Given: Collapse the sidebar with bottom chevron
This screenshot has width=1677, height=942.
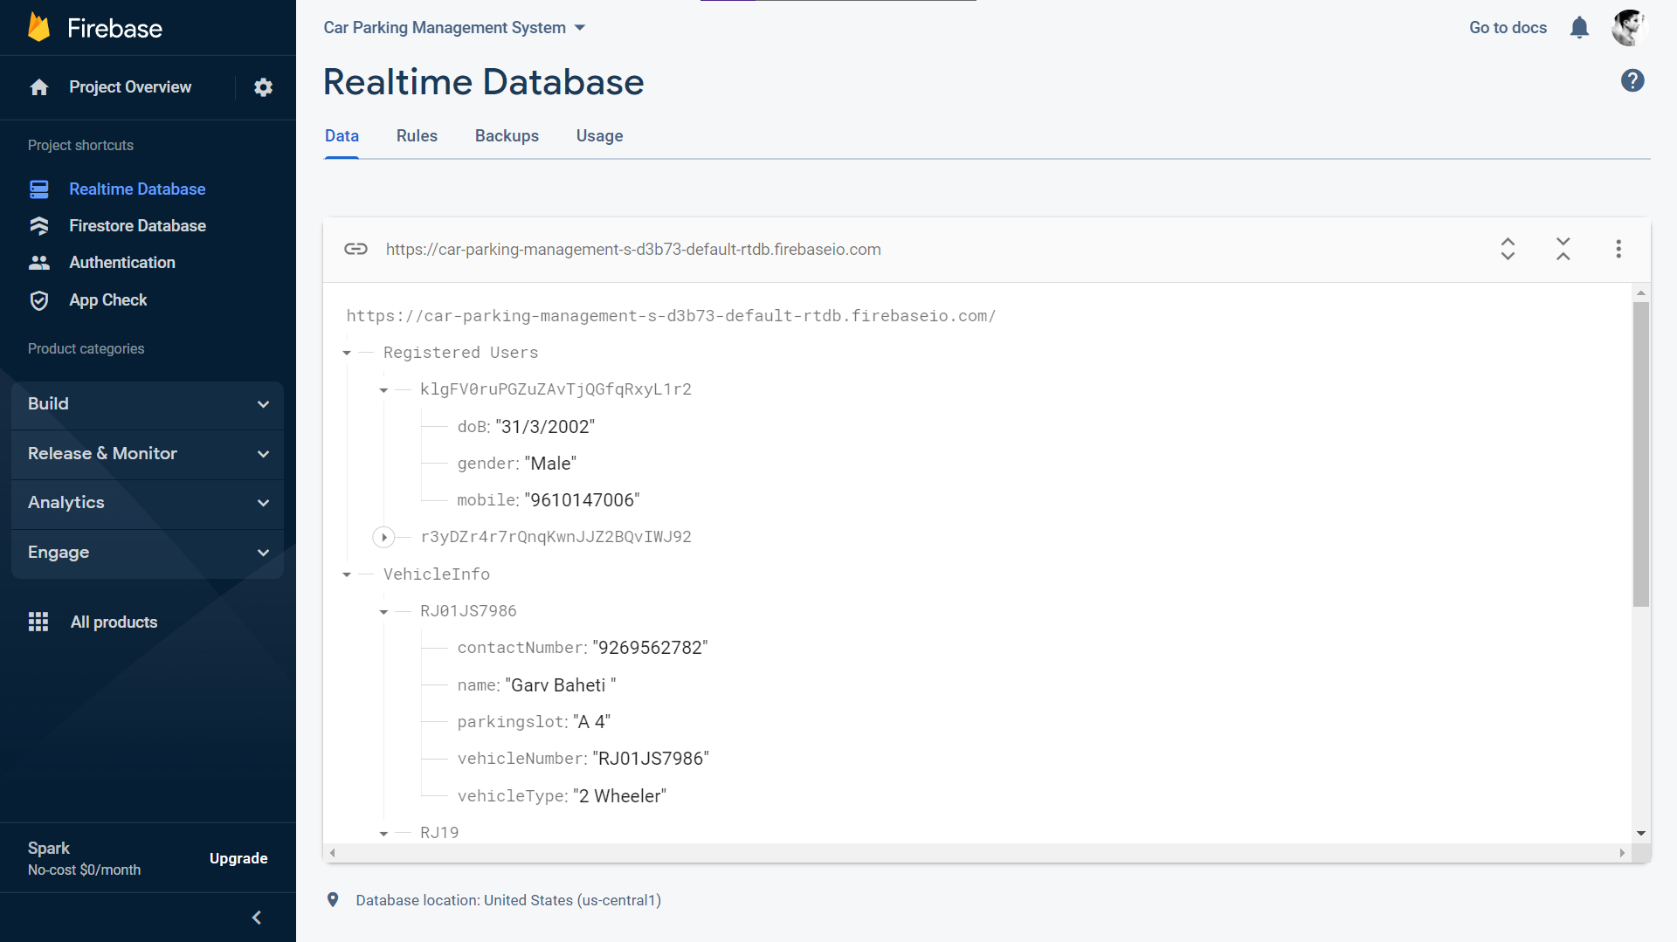Looking at the screenshot, I should 257,918.
